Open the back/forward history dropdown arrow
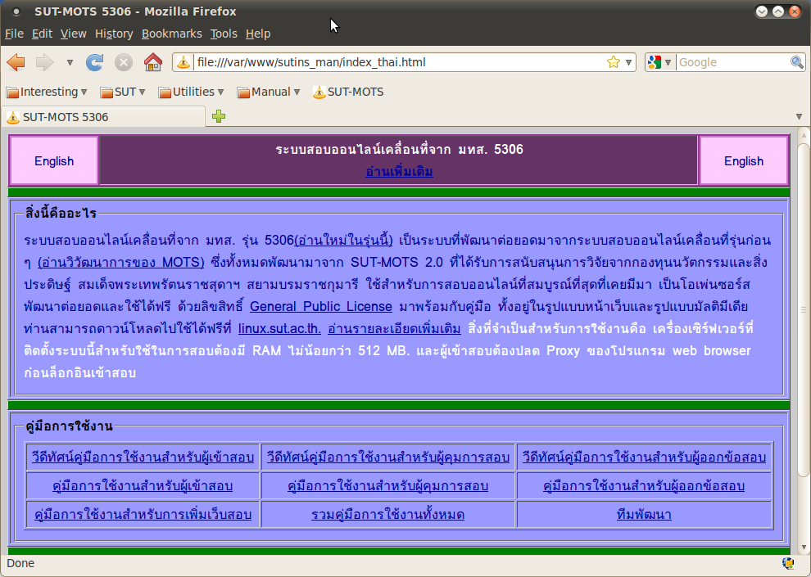 tap(70, 62)
